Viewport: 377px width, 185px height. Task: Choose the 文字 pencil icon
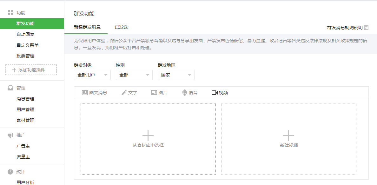coord(124,92)
